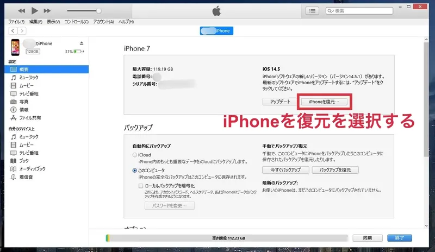Select the このコンピュータ radio button
The height and width of the screenshot is (252, 435).
(135, 170)
